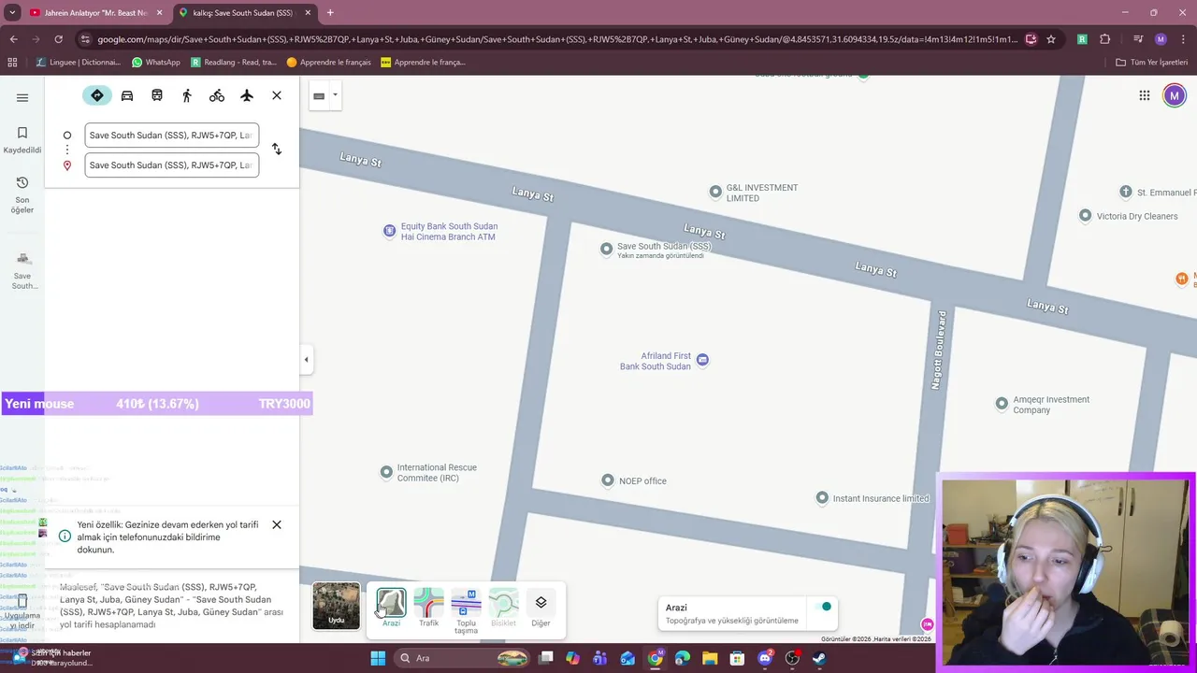Image resolution: width=1197 pixels, height=673 pixels.
Task: Choose walking travel mode
Action: (x=187, y=95)
